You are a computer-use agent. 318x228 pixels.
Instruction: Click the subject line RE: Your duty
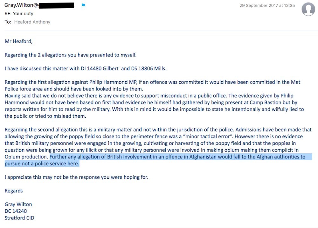click(19, 14)
